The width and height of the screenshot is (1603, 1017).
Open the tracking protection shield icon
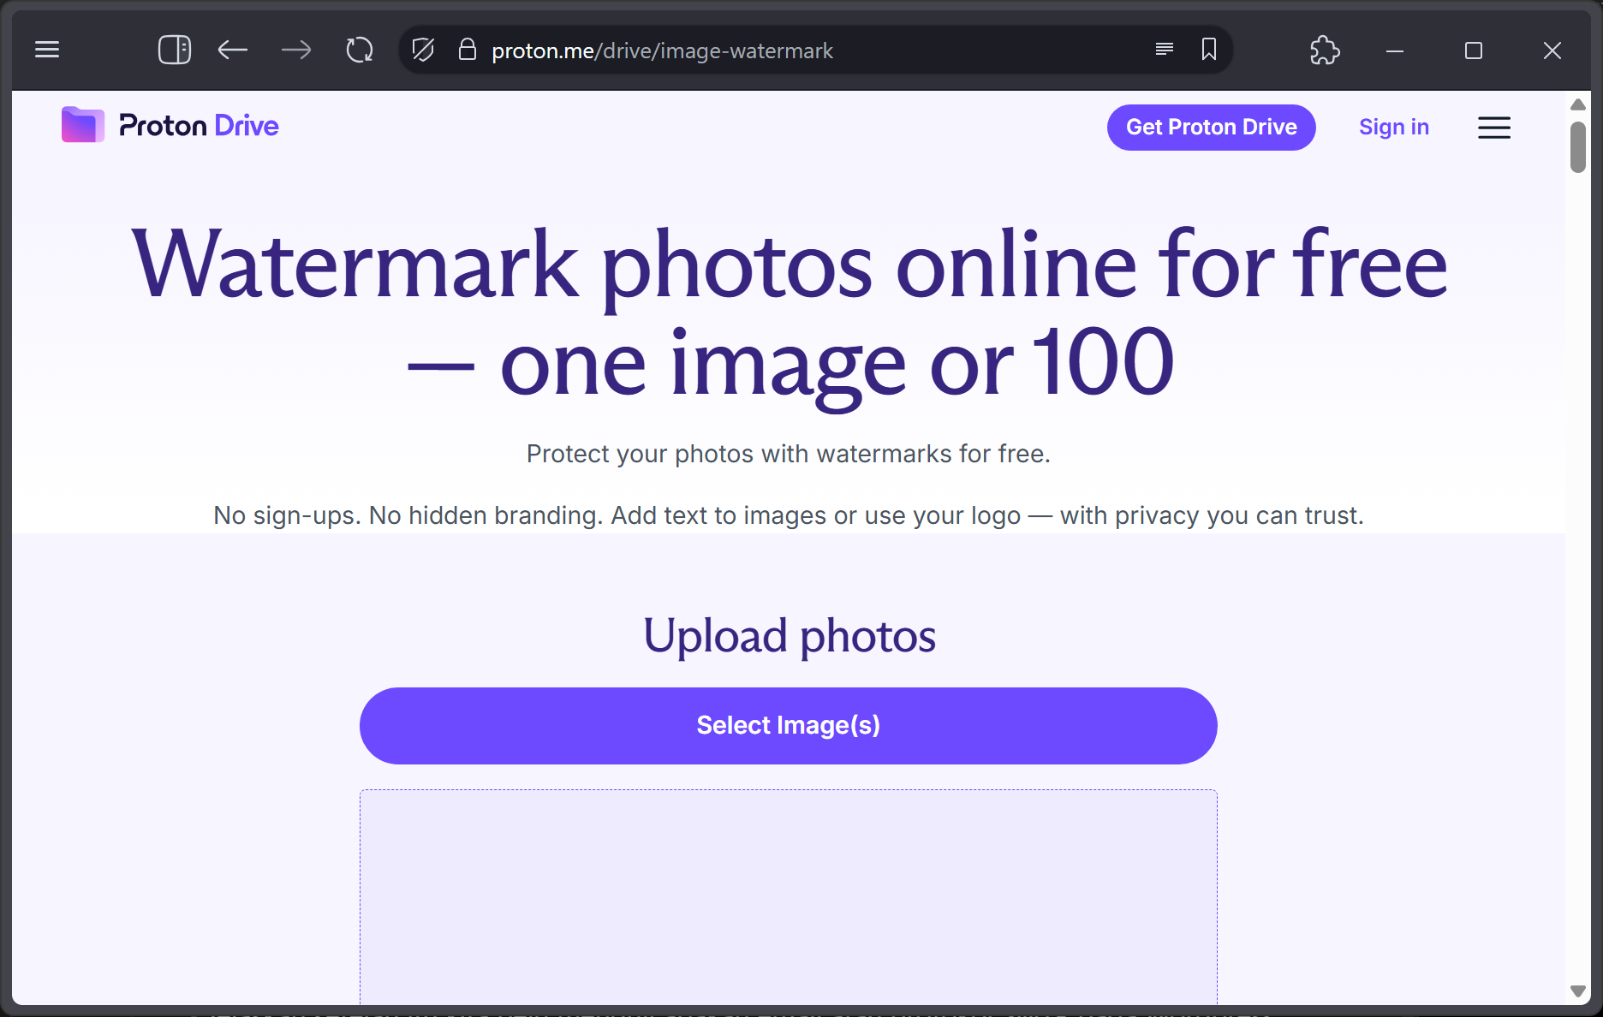click(423, 50)
